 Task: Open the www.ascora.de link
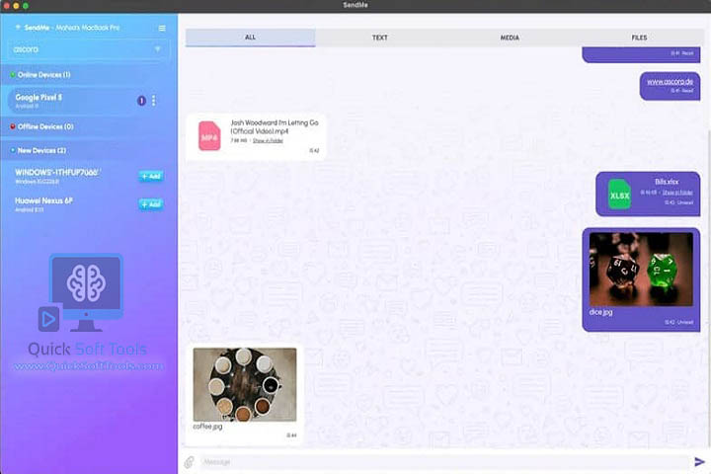(x=670, y=82)
